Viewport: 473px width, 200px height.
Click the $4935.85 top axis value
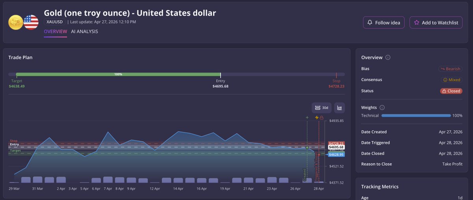337,121
